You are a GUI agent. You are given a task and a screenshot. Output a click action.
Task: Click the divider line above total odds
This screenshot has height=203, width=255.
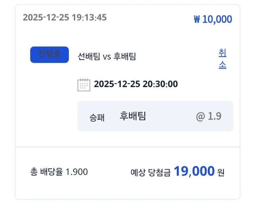tap(127, 147)
